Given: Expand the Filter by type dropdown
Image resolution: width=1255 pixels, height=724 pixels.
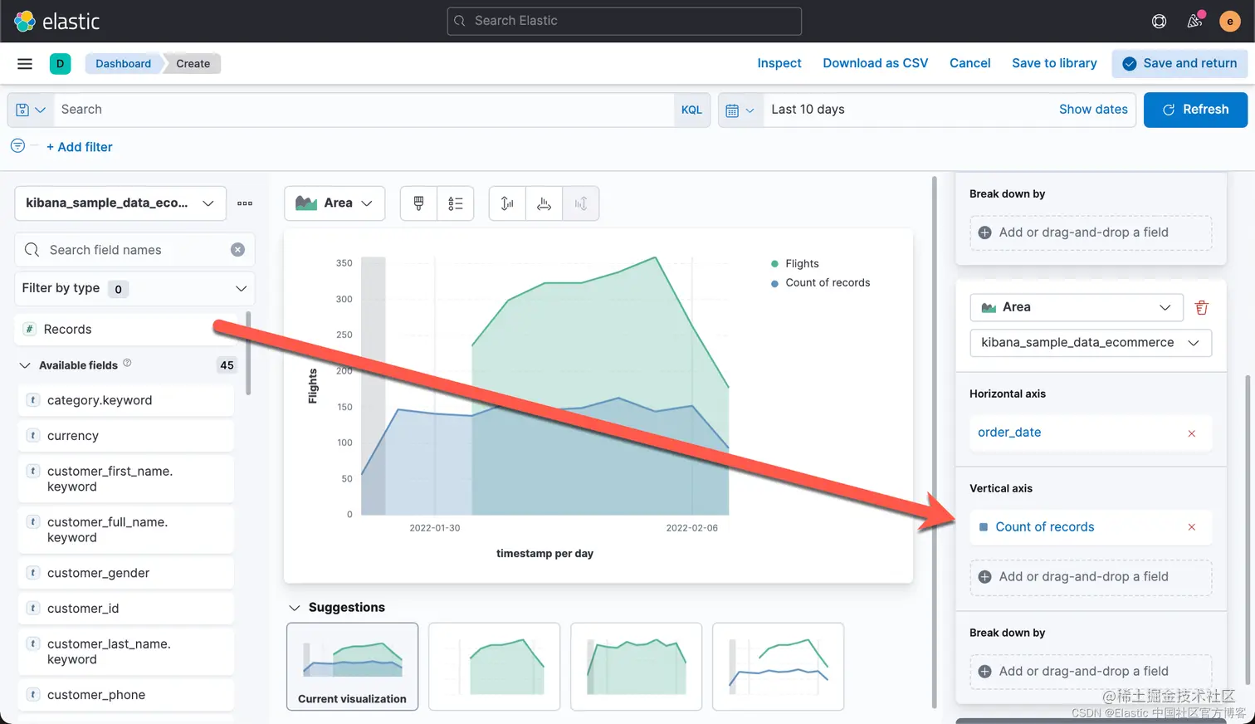Looking at the screenshot, I should click(134, 288).
